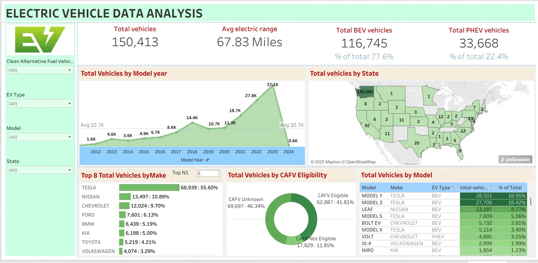
Task: Click the BMW label in the Make chart
Action: click(88, 224)
